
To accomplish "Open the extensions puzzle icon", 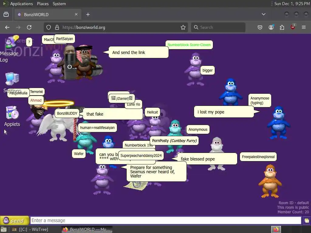I will click(282, 27).
